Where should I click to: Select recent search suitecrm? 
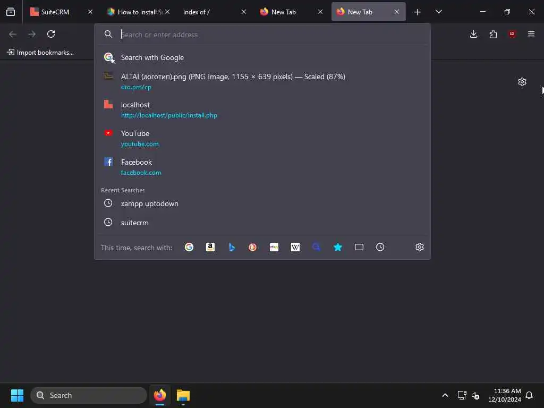pos(262,223)
